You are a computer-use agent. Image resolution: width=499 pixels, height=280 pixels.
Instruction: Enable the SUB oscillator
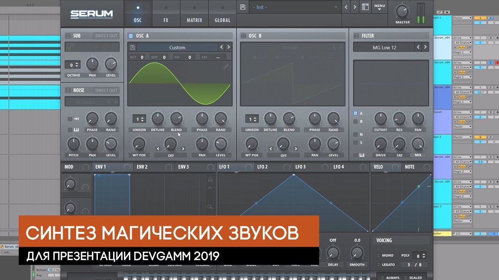(x=68, y=36)
